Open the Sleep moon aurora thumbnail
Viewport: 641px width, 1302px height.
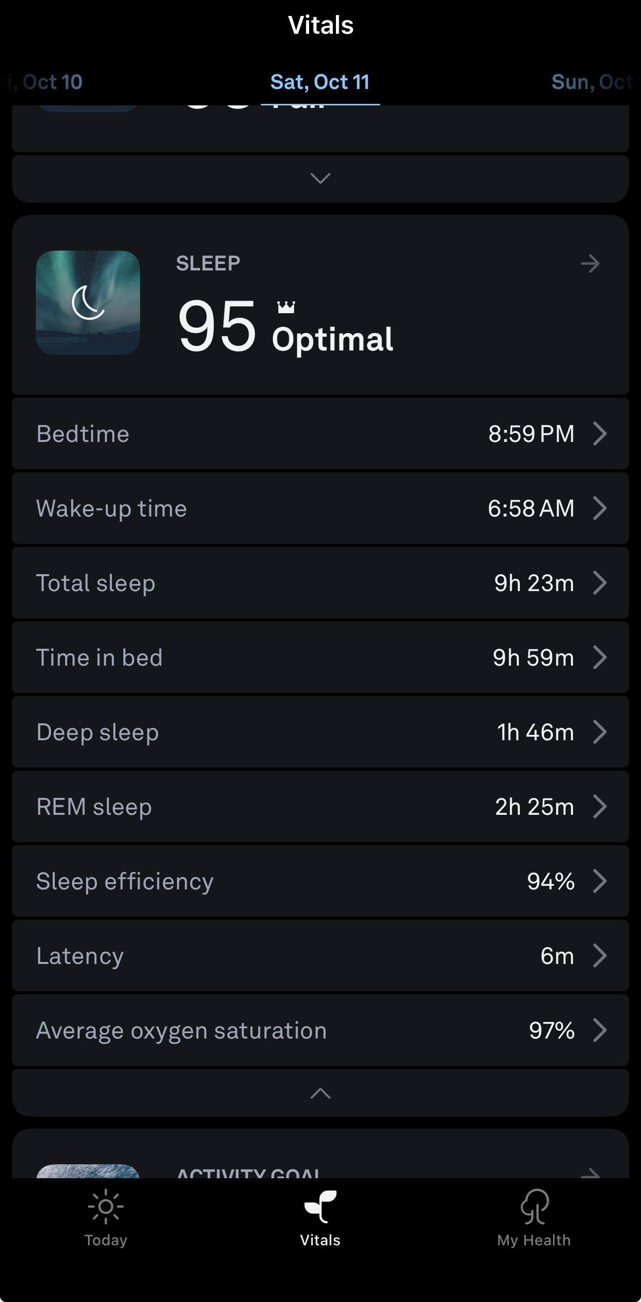tap(88, 302)
